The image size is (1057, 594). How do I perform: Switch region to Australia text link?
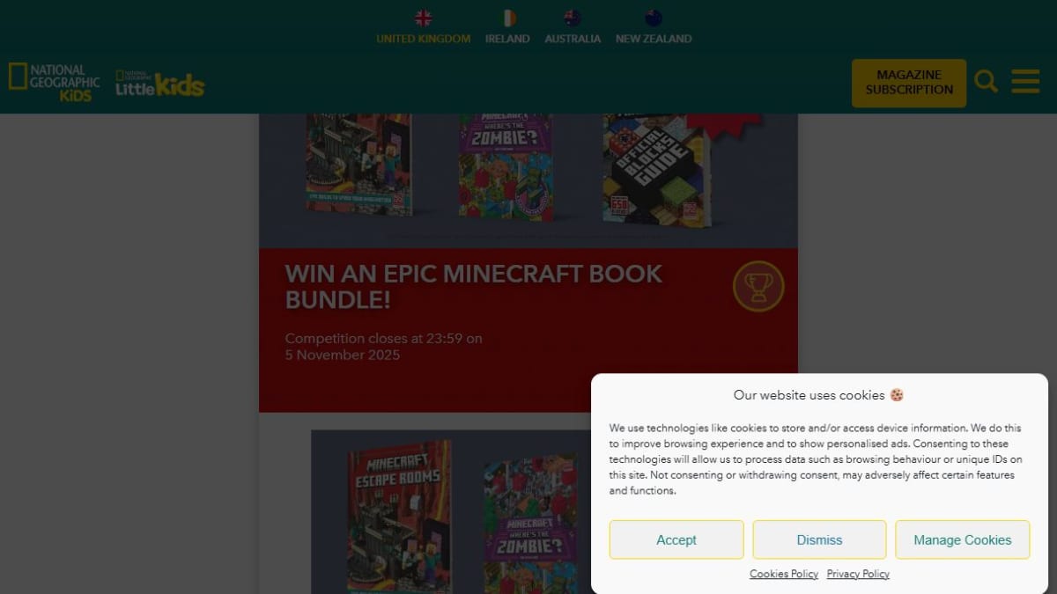[x=573, y=39]
